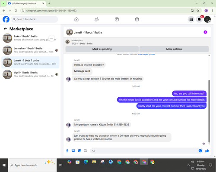This screenshot has height=172, width=216.
Task: Open a new browser tab
Action: point(49,3)
